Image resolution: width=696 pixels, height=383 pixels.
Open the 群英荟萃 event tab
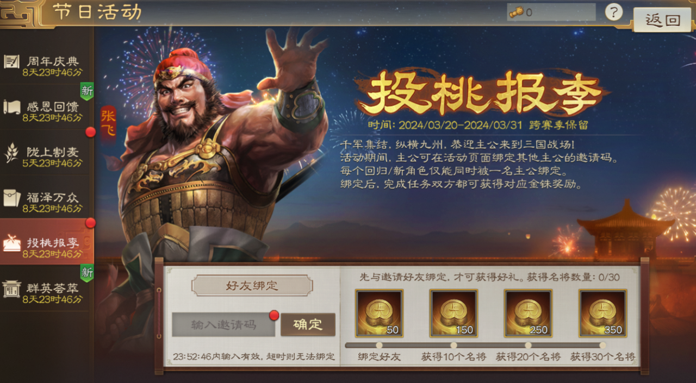47,293
